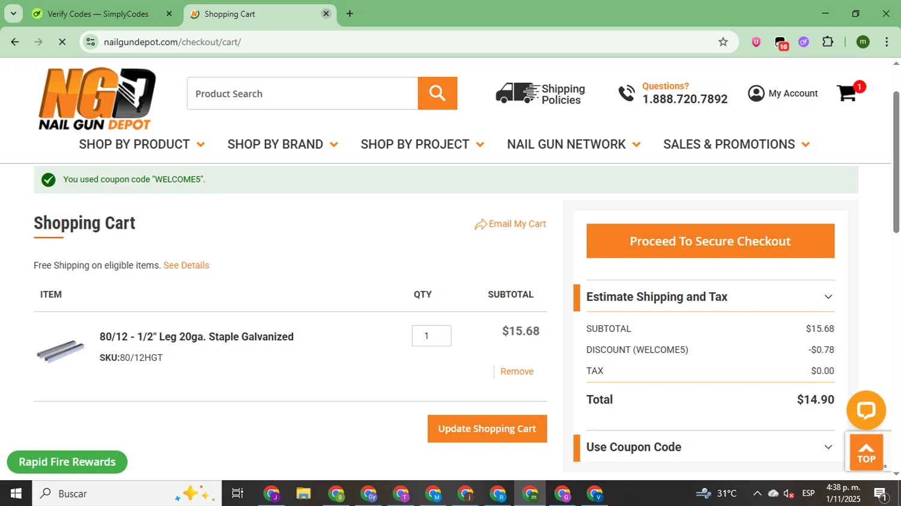Open Shop By Brand menu
The width and height of the screenshot is (901, 506).
tap(282, 145)
